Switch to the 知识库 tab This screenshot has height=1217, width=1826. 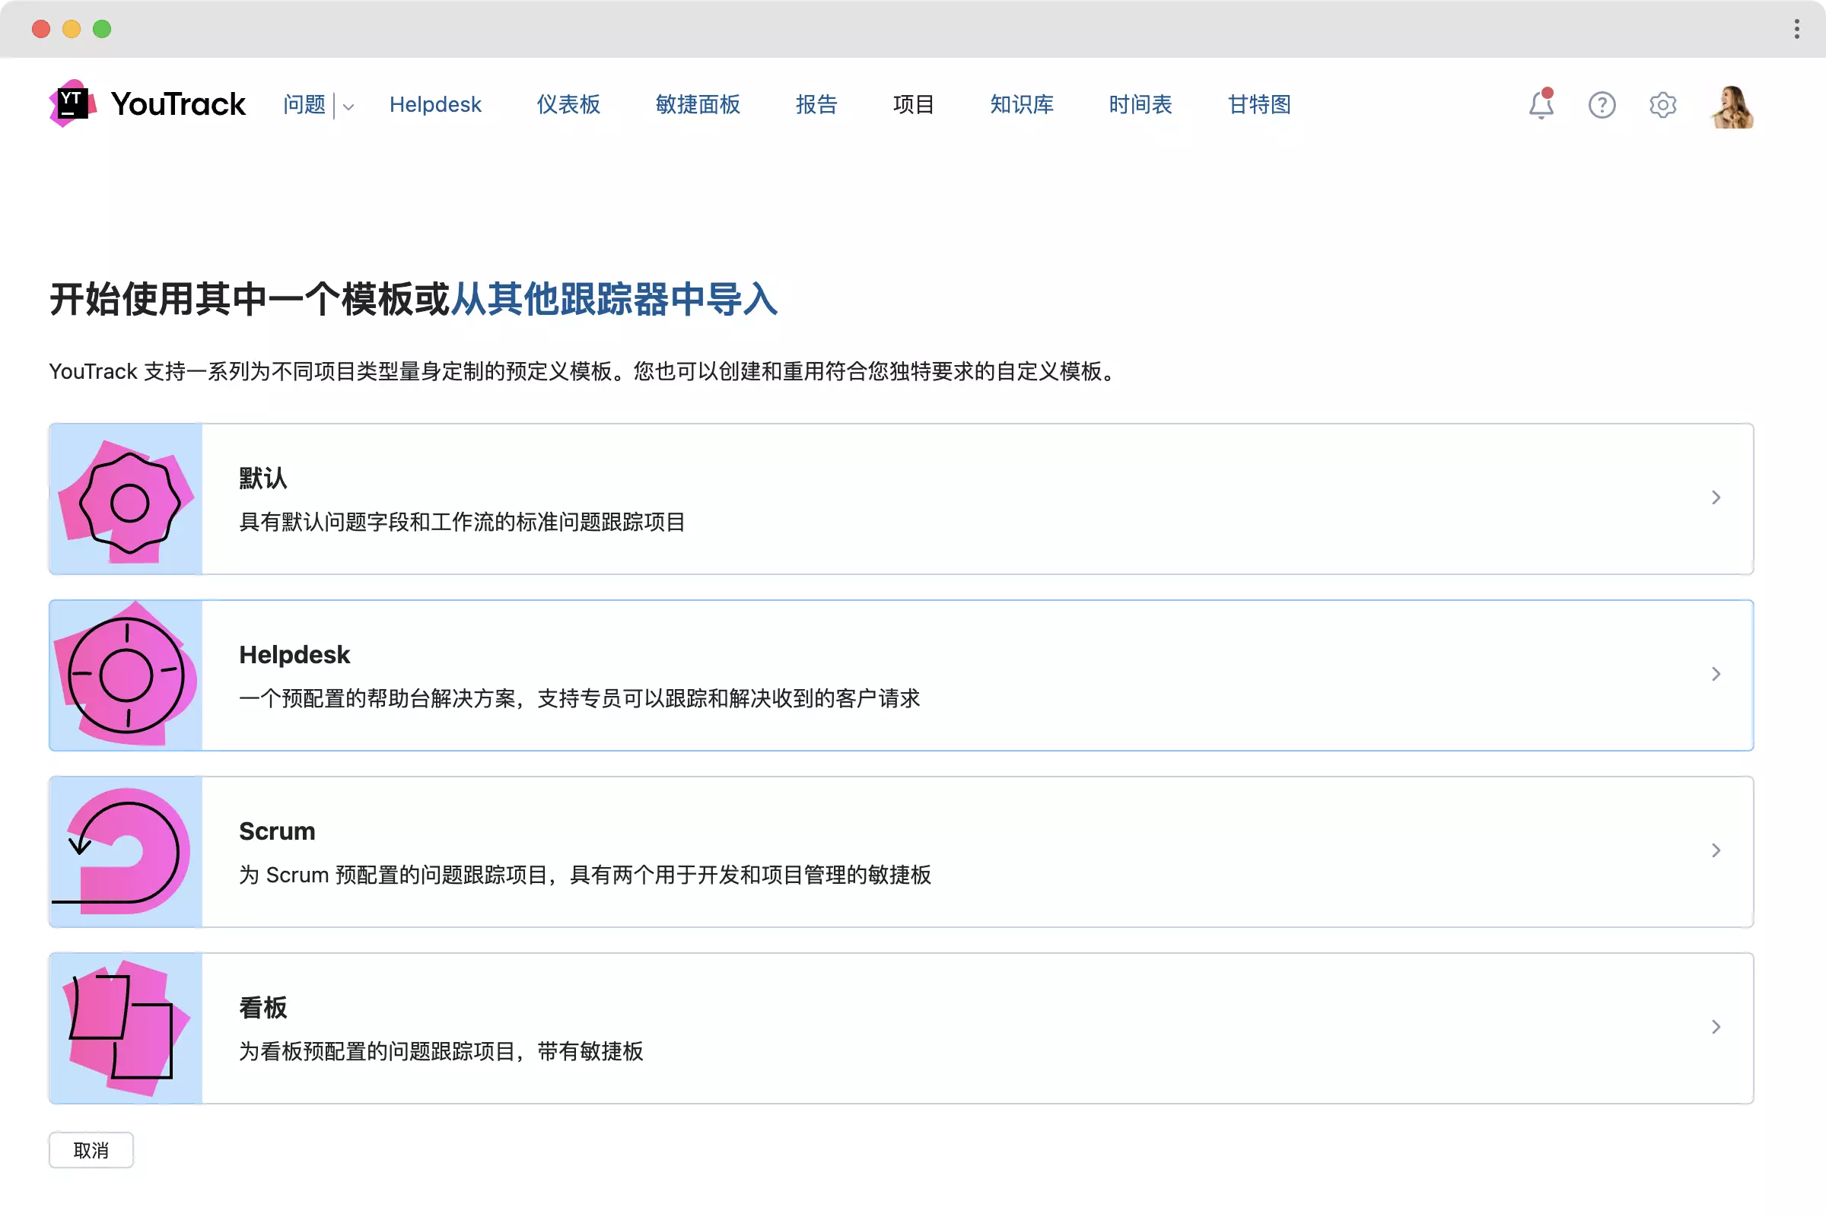click(x=1021, y=105)
